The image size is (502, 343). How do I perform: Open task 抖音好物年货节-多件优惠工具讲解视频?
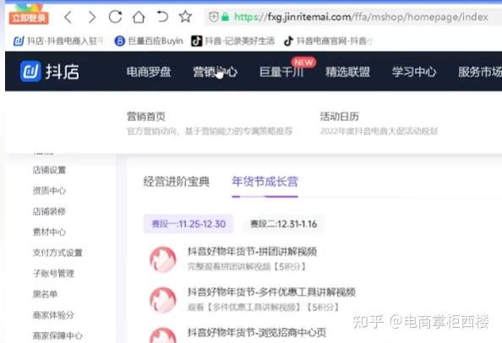click(271, 291)
